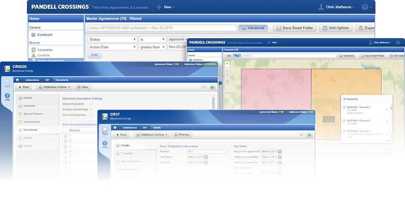Click the View button in CR0020 window
Image resolution: width=405 pixels, height=211 pixels.
(83, 87)
